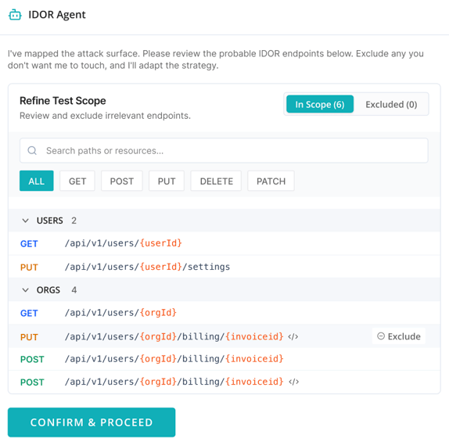Filter endpoints by GET method

tap(77, 181)
